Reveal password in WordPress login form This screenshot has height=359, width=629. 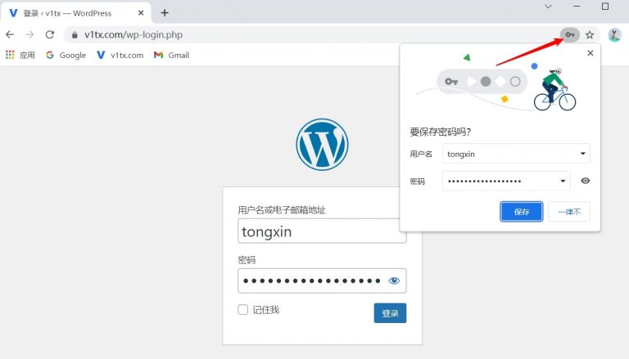coord(394,280)
